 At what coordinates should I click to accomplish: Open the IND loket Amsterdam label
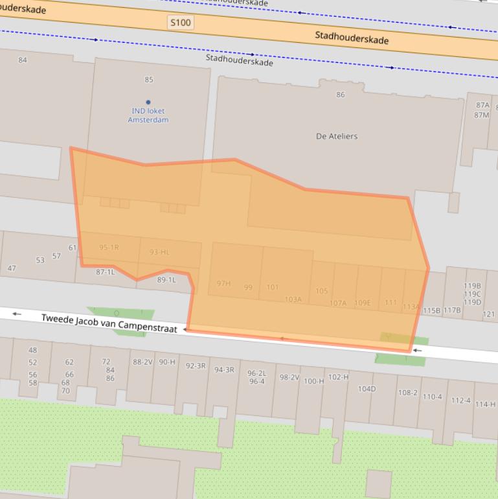(148, 115)
